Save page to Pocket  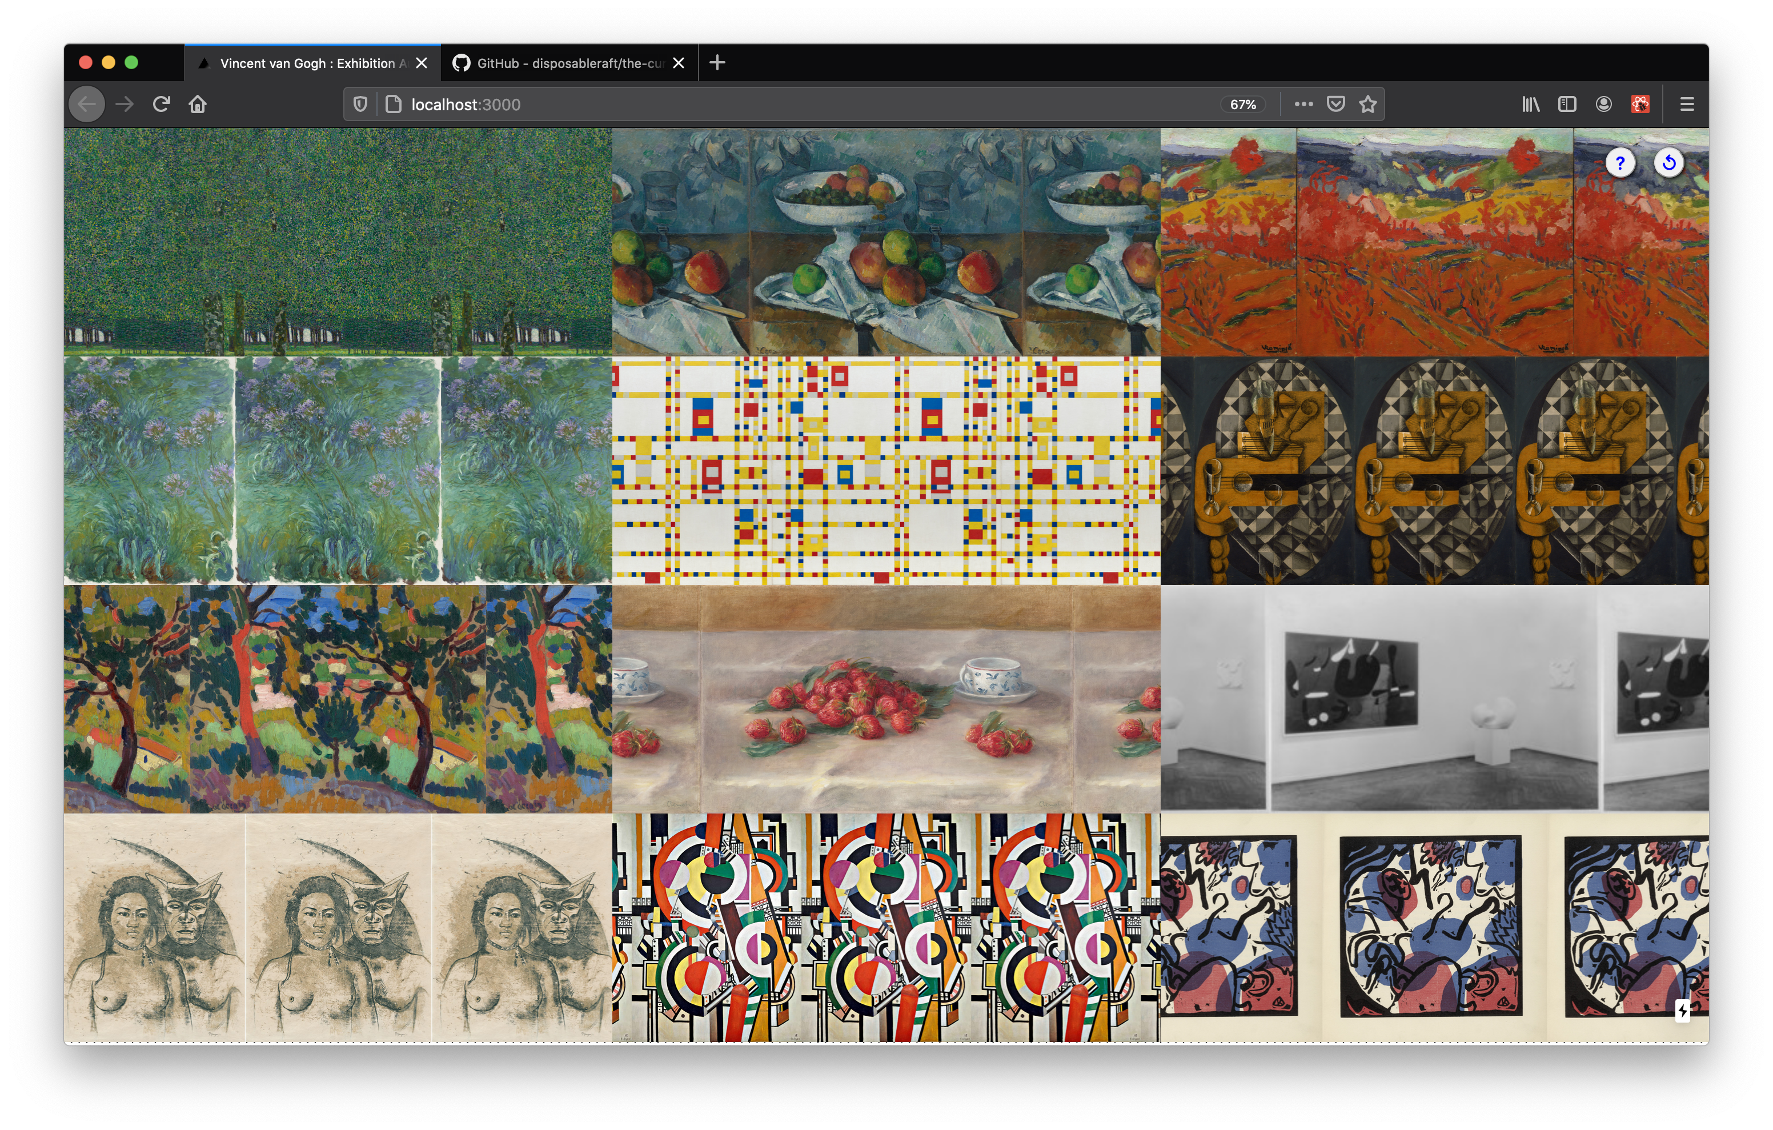[x=1335, y=105]
